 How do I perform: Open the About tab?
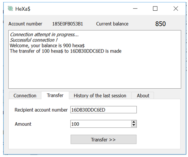tap(143, 96)
